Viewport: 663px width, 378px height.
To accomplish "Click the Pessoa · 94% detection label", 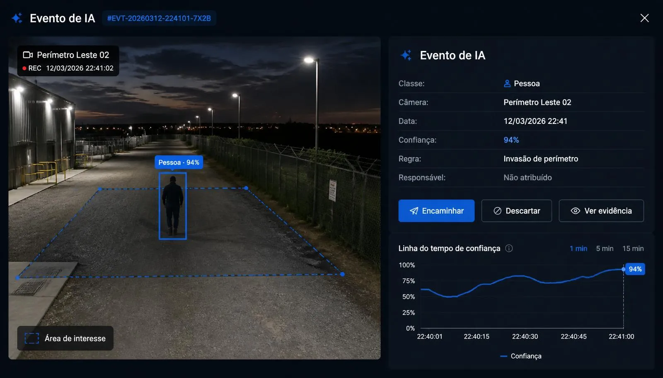I will point(179,162).
